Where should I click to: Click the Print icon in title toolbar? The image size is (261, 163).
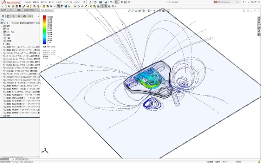coord(106,2)
